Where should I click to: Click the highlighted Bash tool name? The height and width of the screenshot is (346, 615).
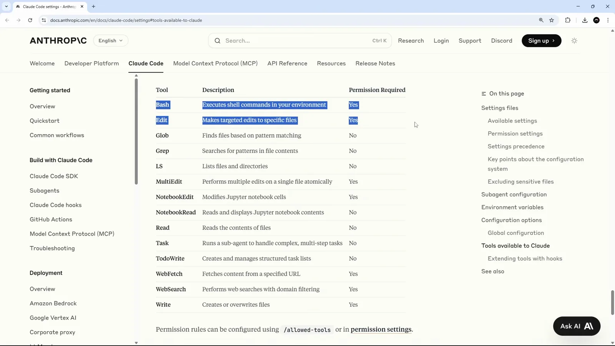coord(163,105)
